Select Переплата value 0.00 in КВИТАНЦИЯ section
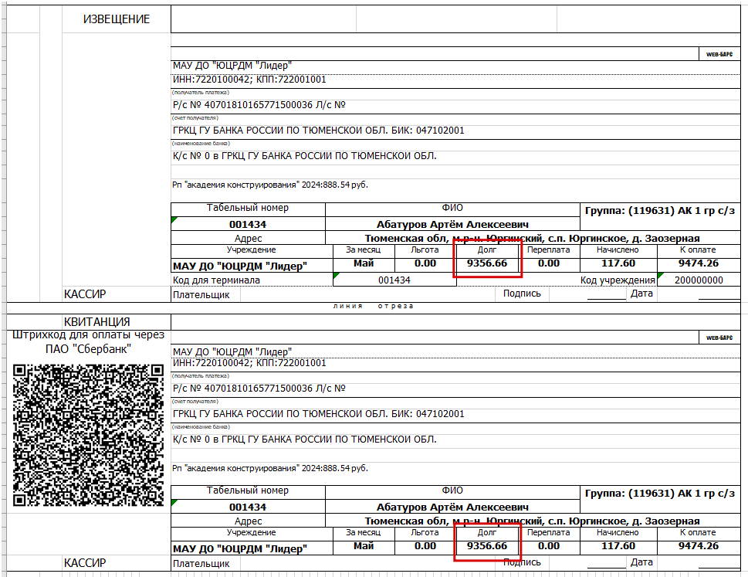Viewport: 748px width, 577px height. 549,546
